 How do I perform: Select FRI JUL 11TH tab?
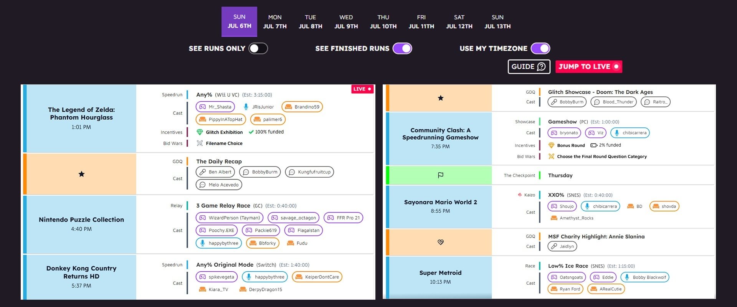(x=421, y=22)
